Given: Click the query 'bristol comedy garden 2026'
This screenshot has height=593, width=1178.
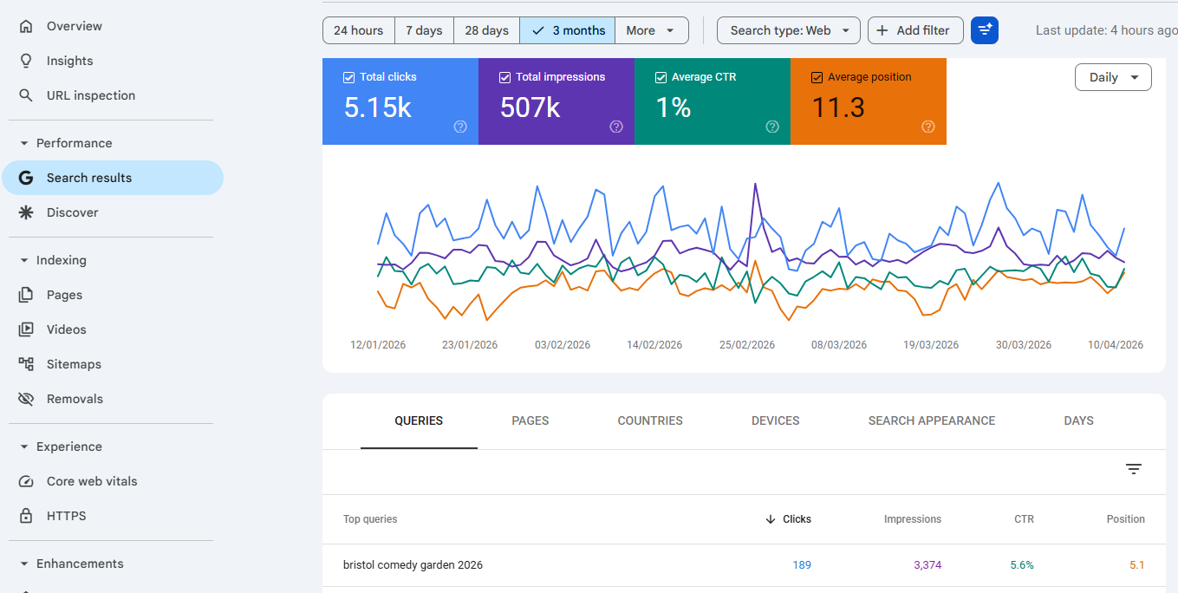Looking at the screenshot, I should click(413, 565).
